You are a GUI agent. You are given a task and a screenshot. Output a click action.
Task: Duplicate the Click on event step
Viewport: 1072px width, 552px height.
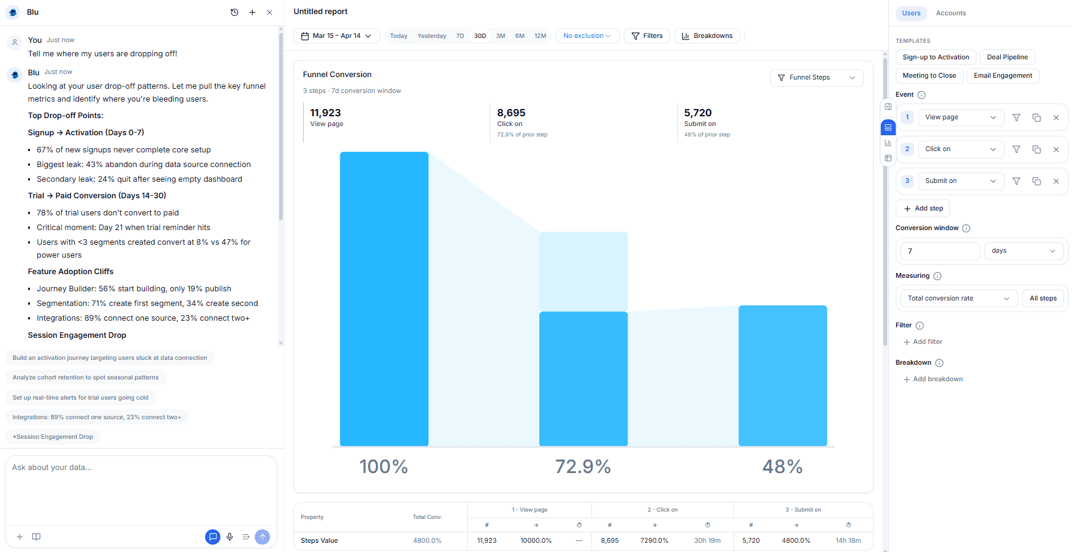tap(1036, 149)
